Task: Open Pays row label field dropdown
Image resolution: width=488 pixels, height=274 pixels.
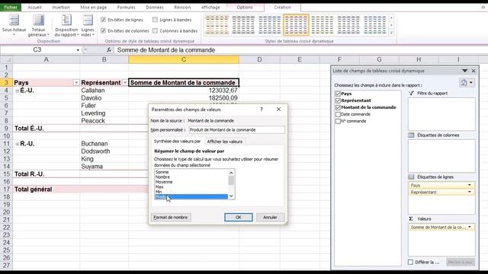Action: (x=470, y=185)
